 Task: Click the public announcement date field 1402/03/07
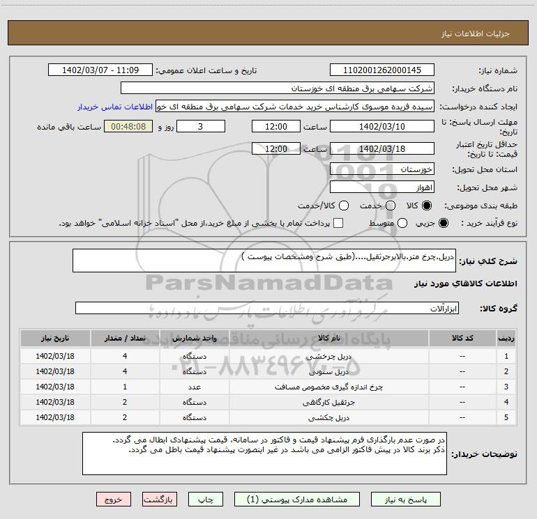[100, 70]
